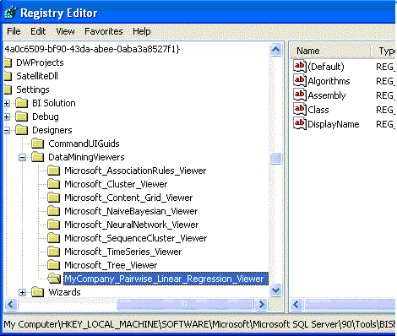Click the open folder icon of MyCompany_Pairwise_Linear_Regression_Viewer
Screen dimensions: 397x336
click(x=54, y=279)
